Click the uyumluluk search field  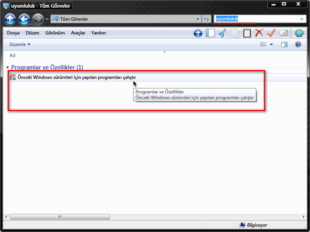(257, 19)
